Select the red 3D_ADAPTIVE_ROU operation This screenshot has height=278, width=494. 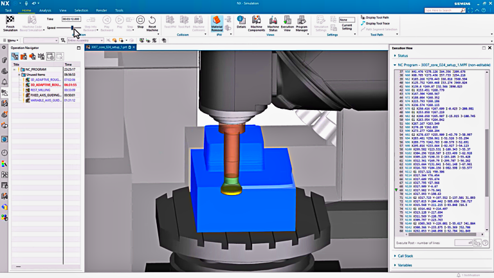coord(46,85)
